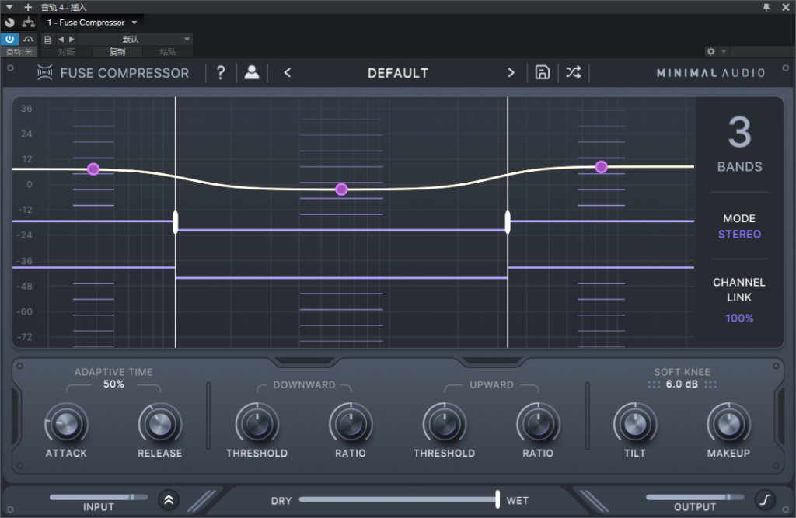Screen dimensions: 796x518
Task: Select the next host preset arrow
Action: 72,39
